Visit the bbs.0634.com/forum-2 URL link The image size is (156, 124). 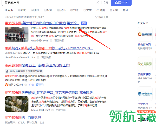point(20,58)
